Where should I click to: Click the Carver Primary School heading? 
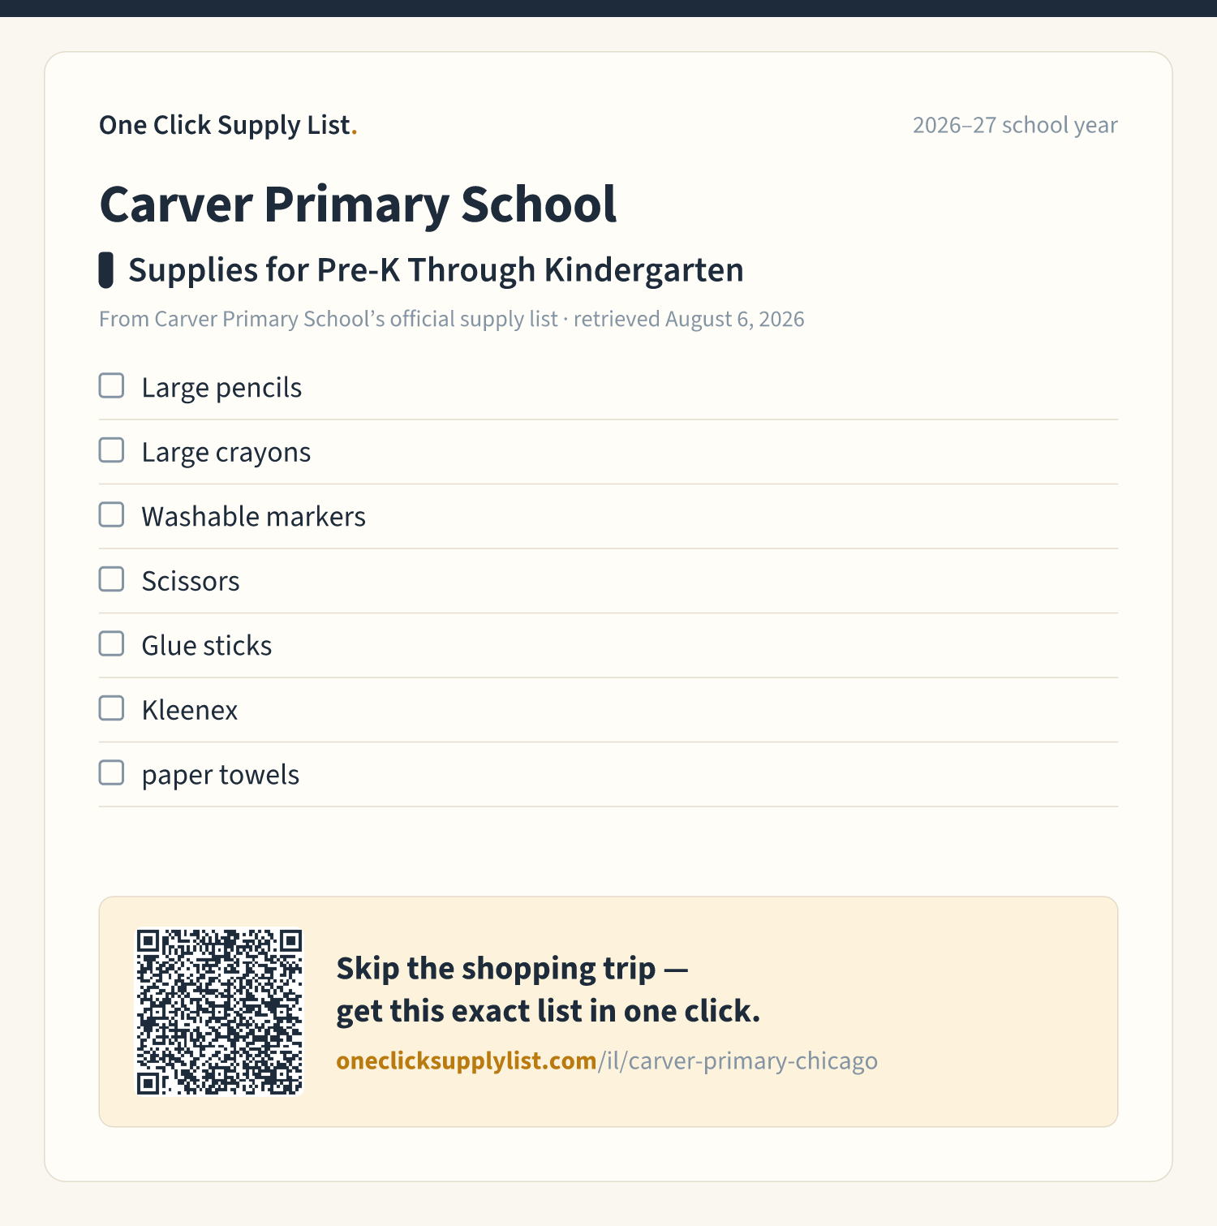tap(358, 204)
